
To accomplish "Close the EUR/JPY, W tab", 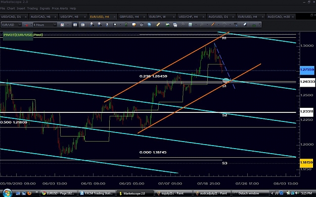I will [174, 17].
